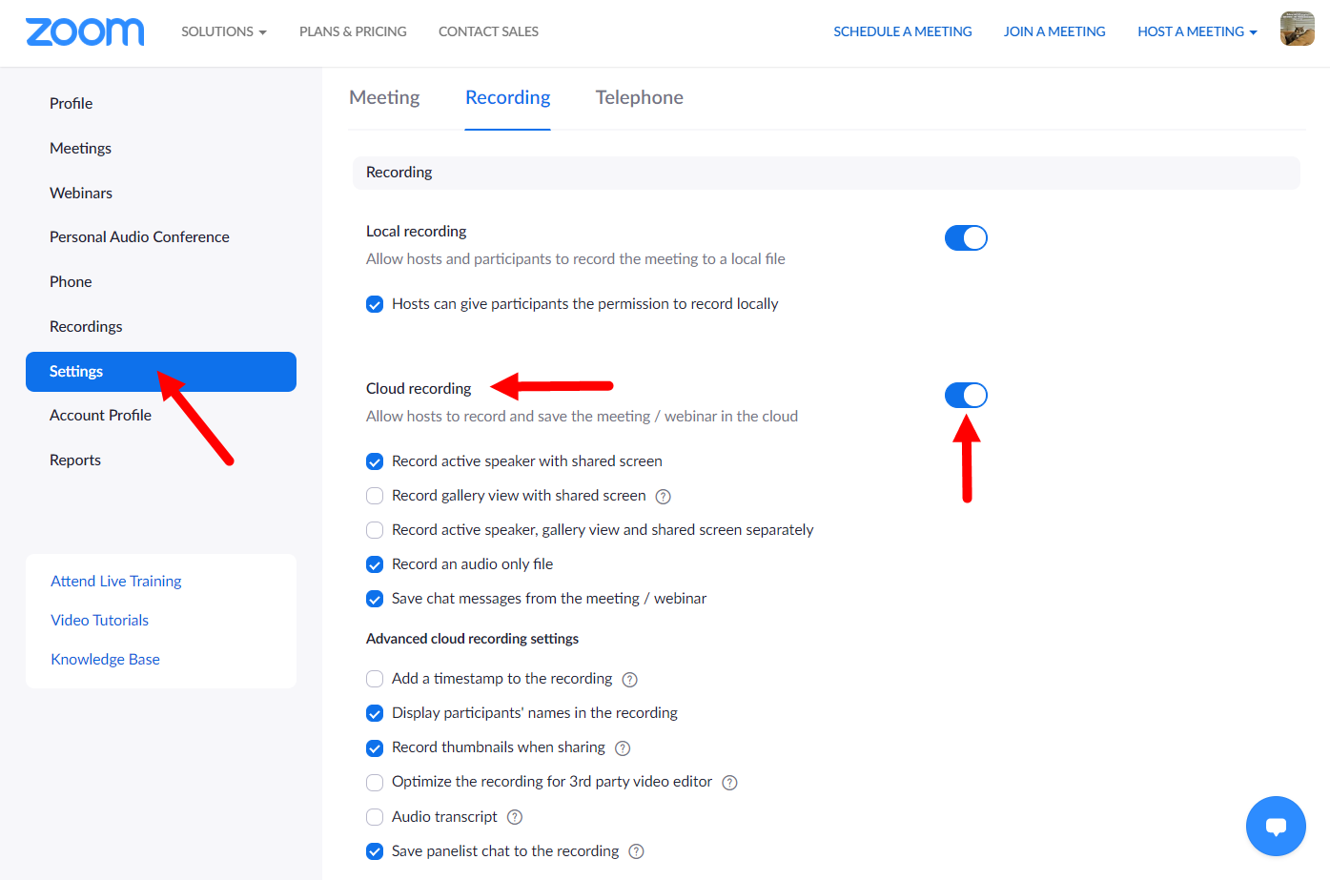Click help icon beside Save panelist chat
This screenshot has height=880, width=1330.
[x=637, y=851]
